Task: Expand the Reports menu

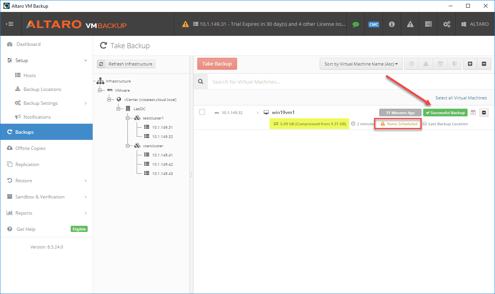Action: click(x=86, y=213)
